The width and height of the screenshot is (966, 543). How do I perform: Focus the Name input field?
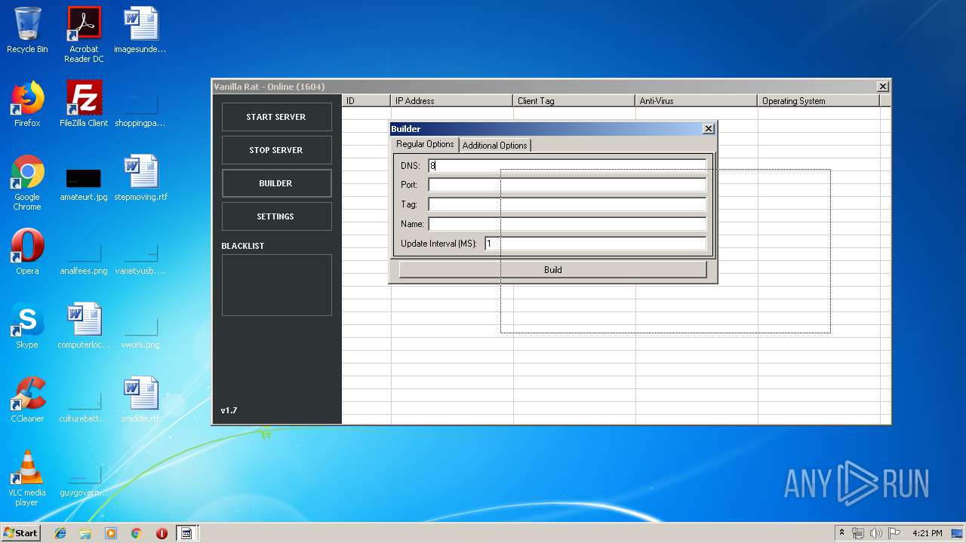568,224
